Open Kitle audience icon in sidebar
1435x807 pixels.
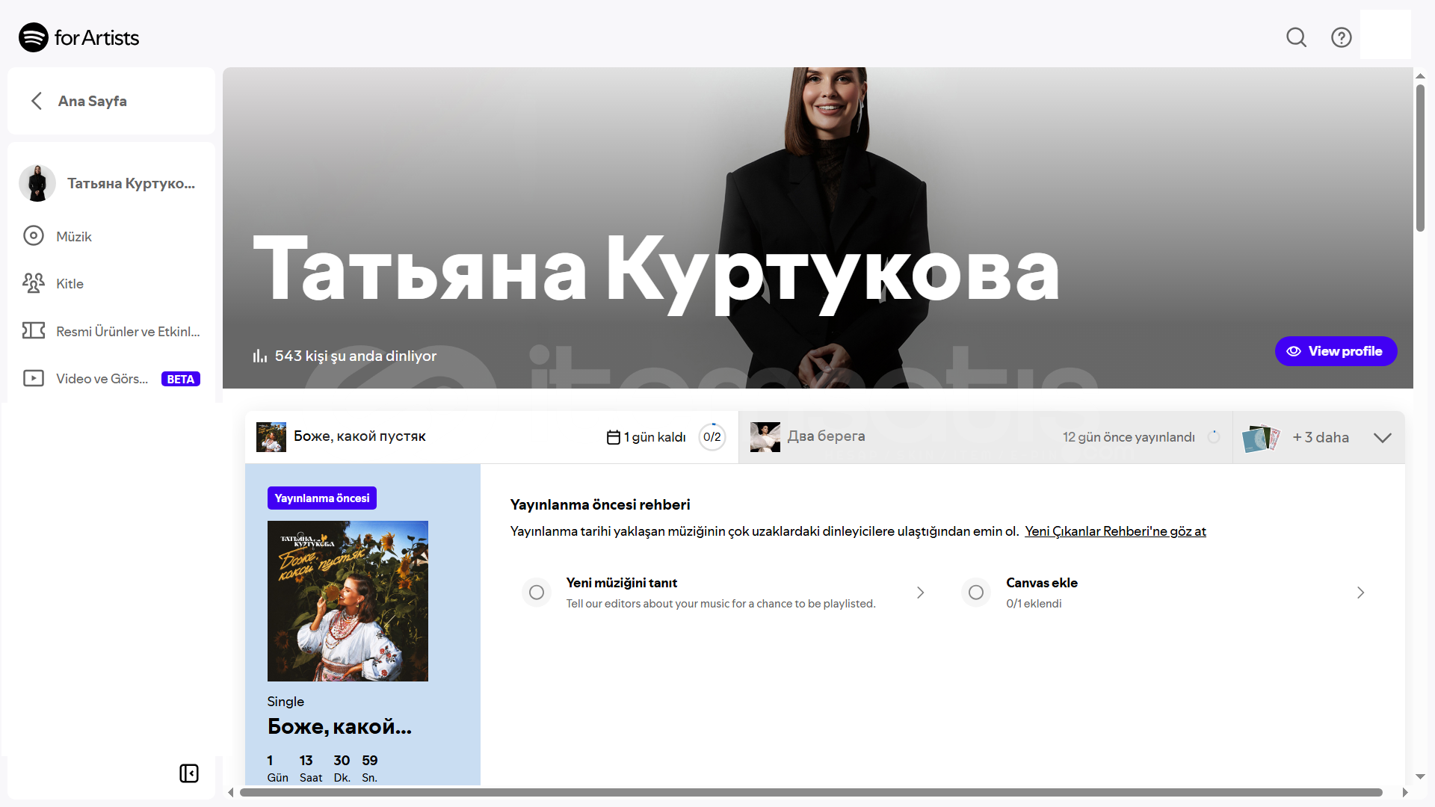coord(34,283)
